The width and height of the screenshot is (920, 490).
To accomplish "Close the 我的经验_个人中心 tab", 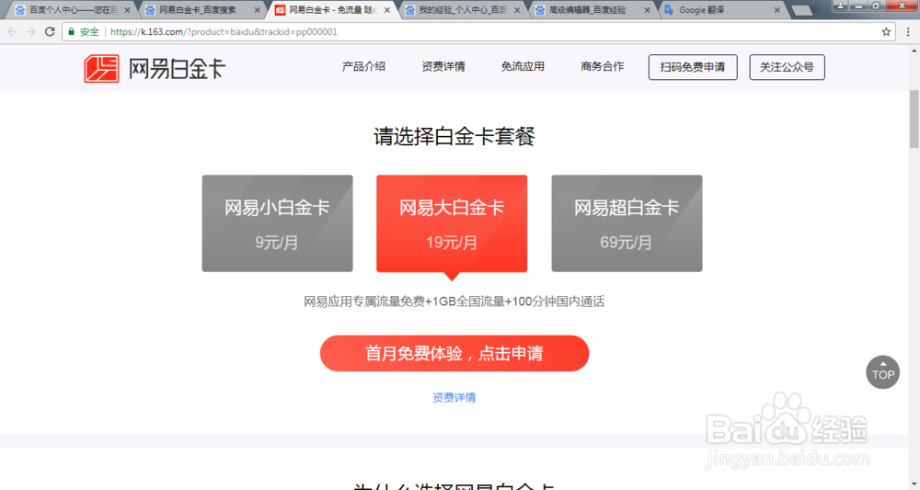I will 517,10.
